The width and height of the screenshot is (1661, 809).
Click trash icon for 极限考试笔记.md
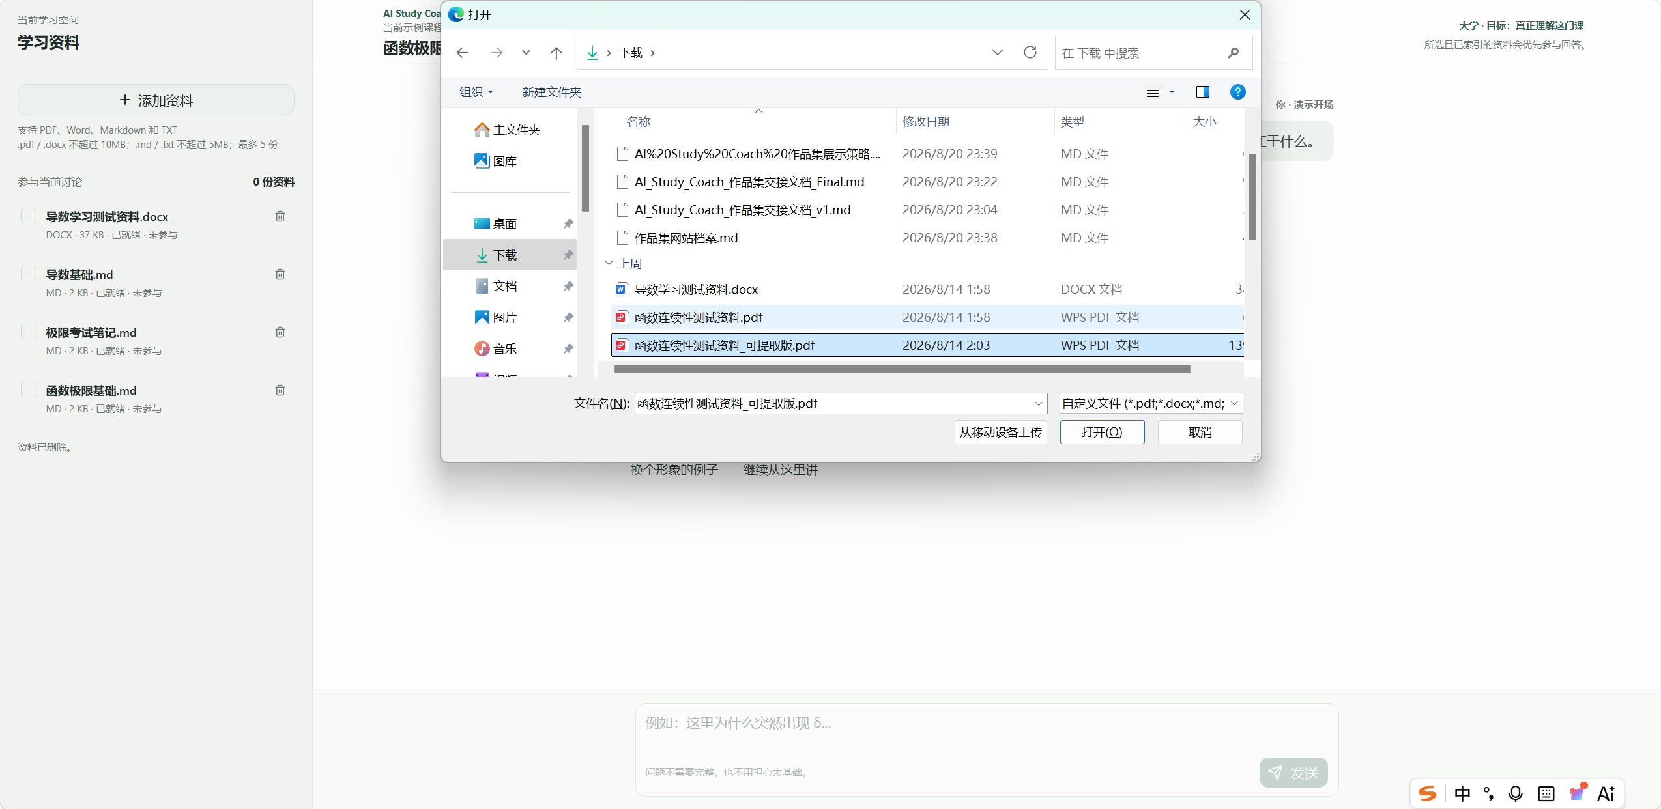[x=280, y=332]
